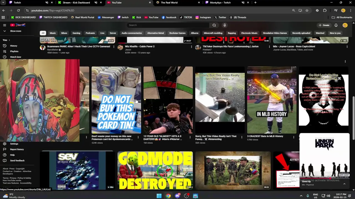Open Report history in the sidebar
This screenshot has height=199, width=355.
[17, 149]
